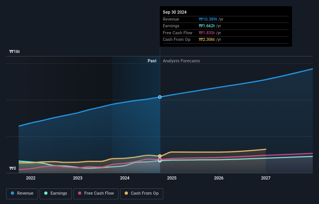Click the ₩0 y-axis label
The height and width of the screenshot is (204, 319).
(12, 168)
